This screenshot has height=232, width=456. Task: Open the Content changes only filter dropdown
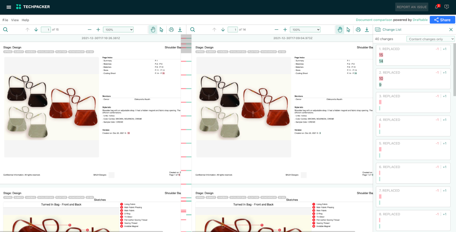[x=431, y=39]
